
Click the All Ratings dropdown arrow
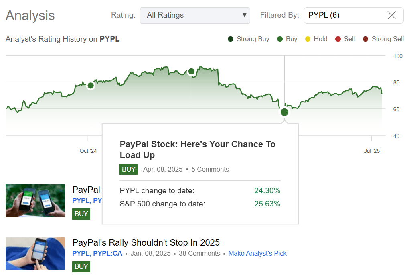(245, 15)
